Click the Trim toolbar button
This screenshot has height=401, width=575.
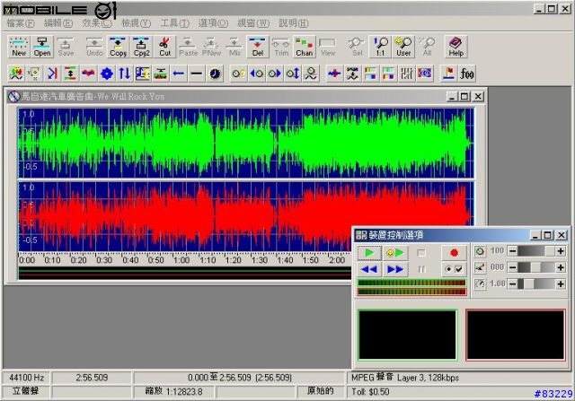point(281,47)
